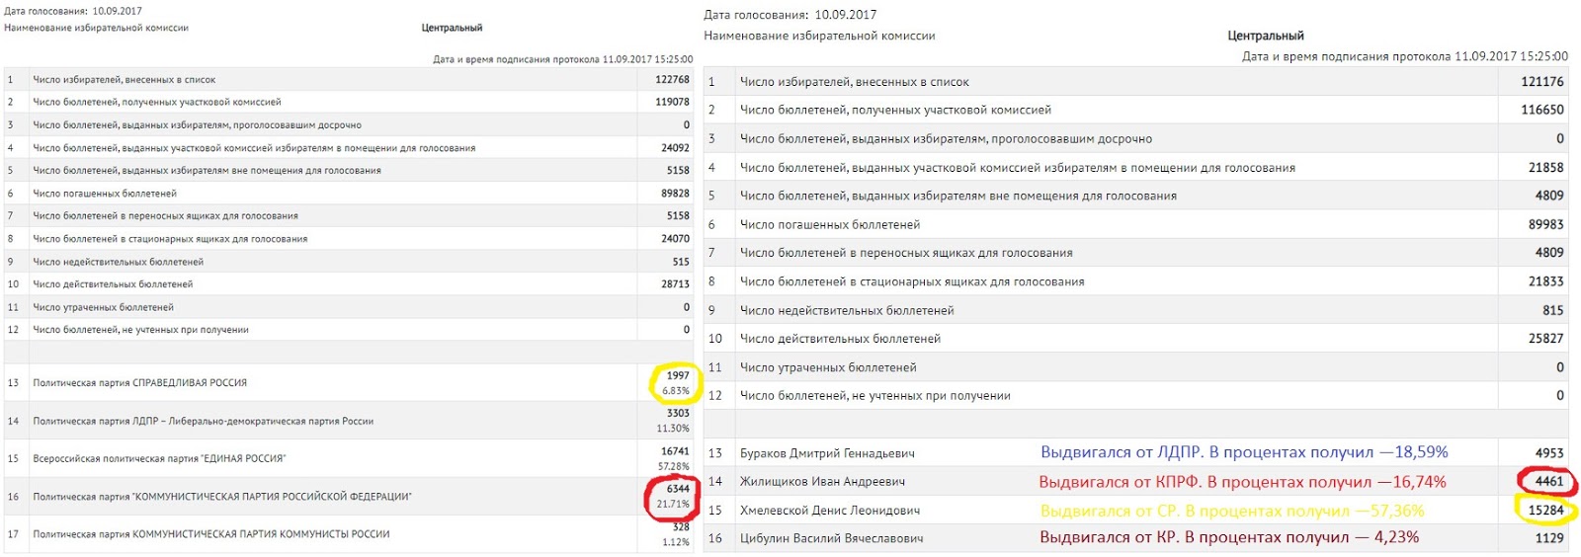Click the ЛДПР party row label
The width and height of the screenshot is (1581, 557).
click(203, 422)
